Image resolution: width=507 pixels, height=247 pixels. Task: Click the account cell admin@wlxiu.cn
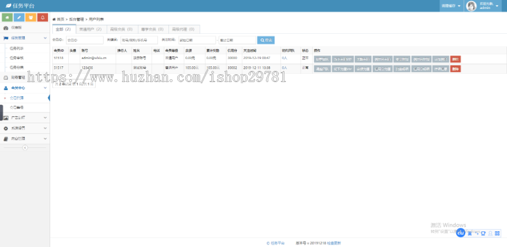tap(94, 58)
